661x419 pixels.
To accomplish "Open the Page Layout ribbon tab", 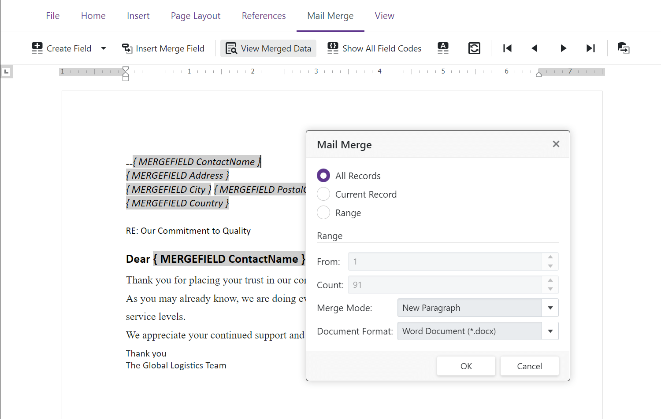I will pyautogui.click(x=195, y=15).
